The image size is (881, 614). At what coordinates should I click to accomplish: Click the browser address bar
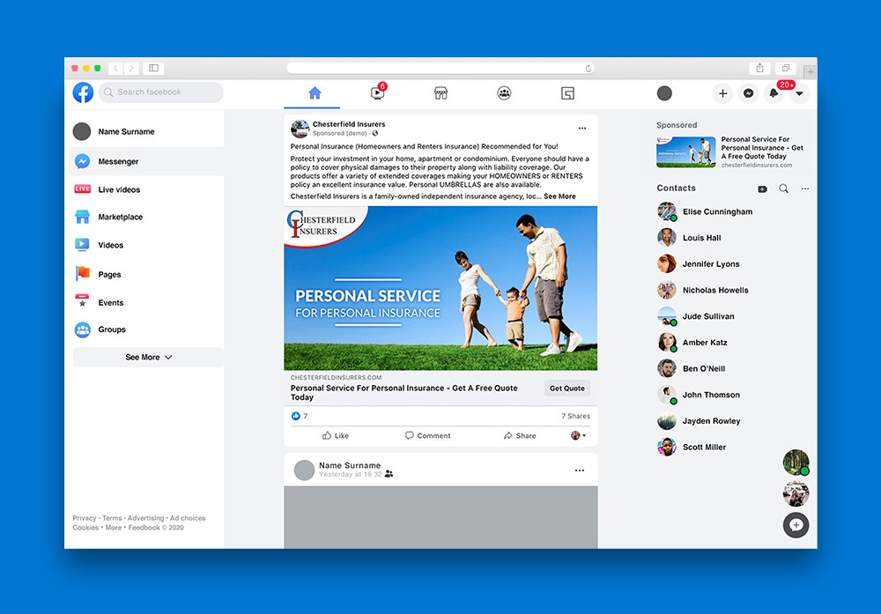click(440, 68)
